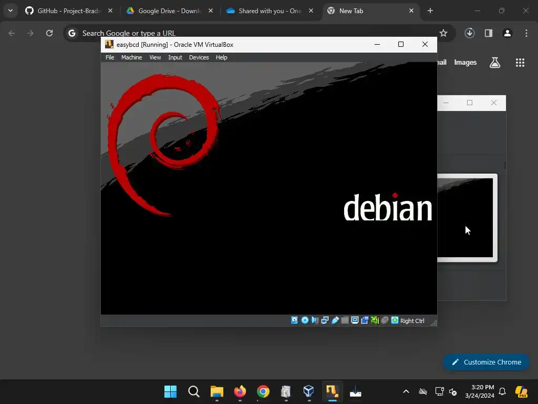Click the hard disk activity status icon
The width and height of the screenshot is (538, 404).
[294, 320]
